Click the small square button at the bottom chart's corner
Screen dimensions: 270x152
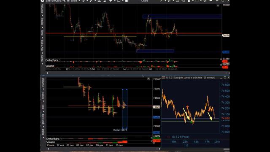pos(148,79)
